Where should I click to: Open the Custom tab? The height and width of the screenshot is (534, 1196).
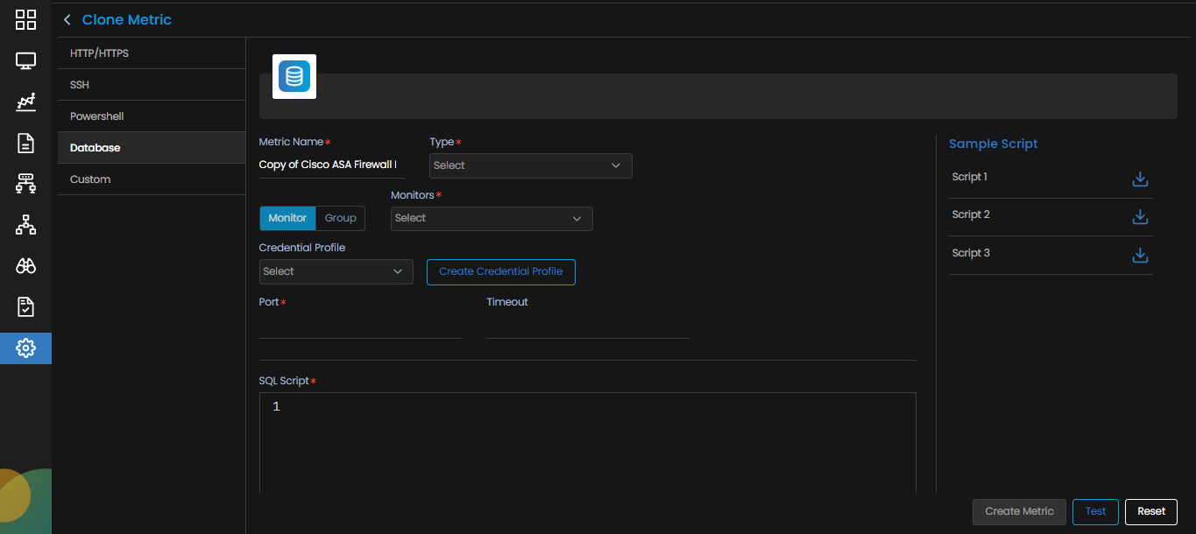point(152,179)
